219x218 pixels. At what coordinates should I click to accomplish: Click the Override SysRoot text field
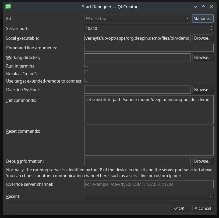137,90
